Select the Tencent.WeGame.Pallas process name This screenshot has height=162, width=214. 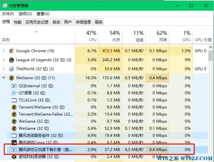tap(46, 114)
